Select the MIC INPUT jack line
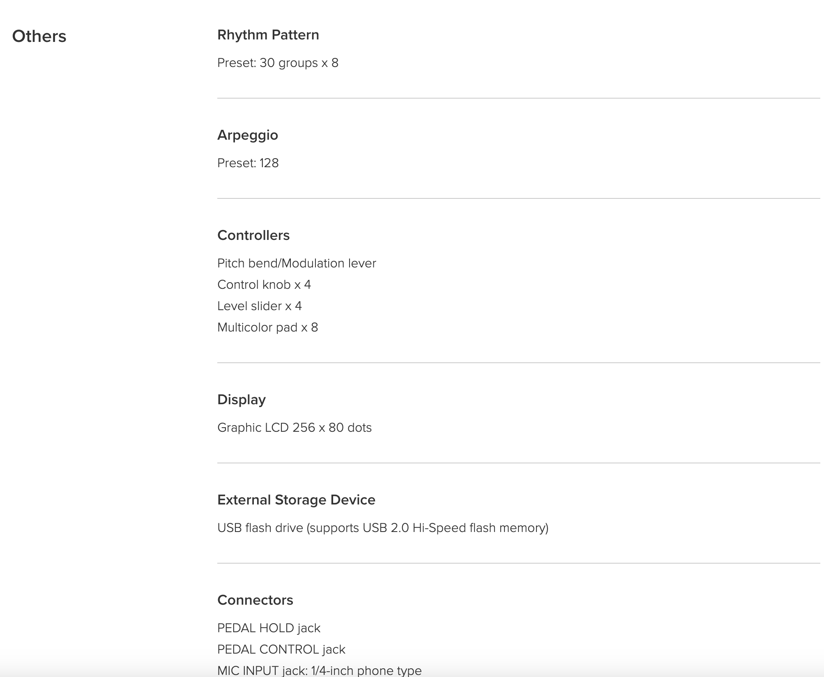824x677 pixels. [x=319, y=670]
